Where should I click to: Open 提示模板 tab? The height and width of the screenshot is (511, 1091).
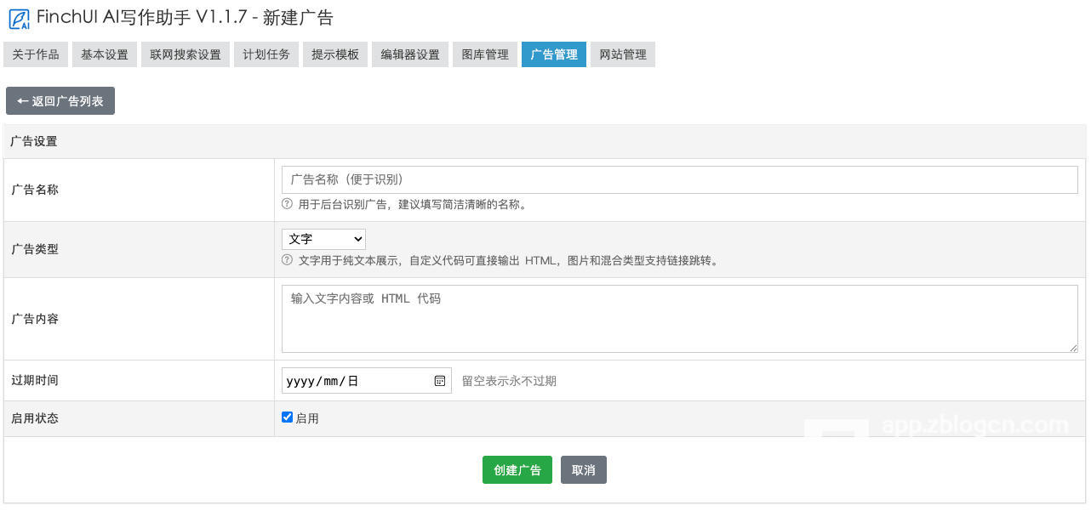coord(335,54)
